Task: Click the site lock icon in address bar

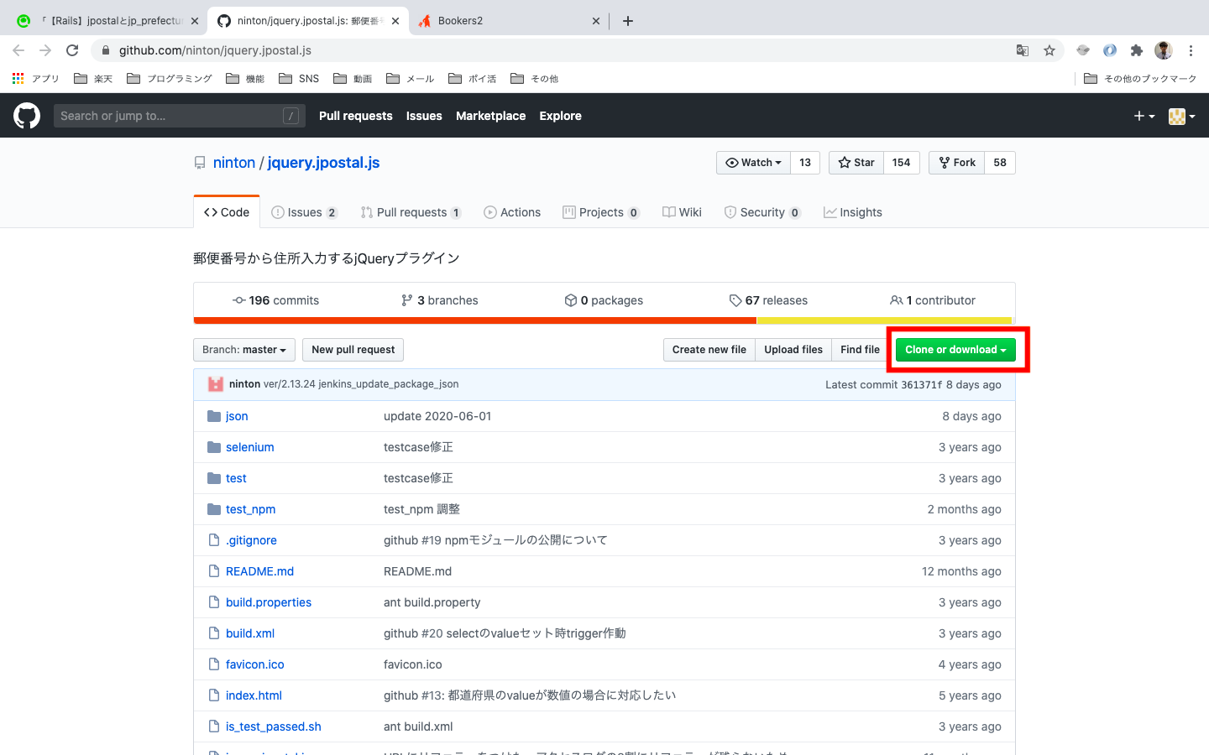Action: click(105, 50)
